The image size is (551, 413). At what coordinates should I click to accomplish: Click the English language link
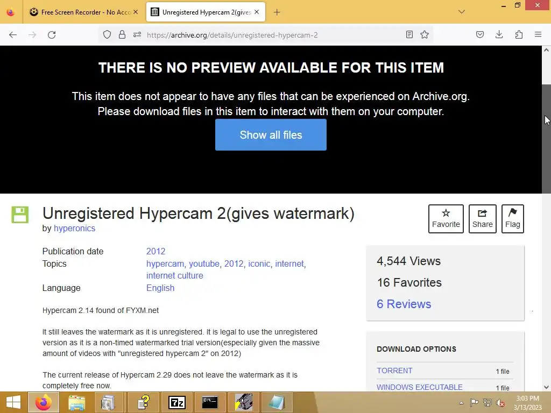pyautogui.click(x=160, y=288)
